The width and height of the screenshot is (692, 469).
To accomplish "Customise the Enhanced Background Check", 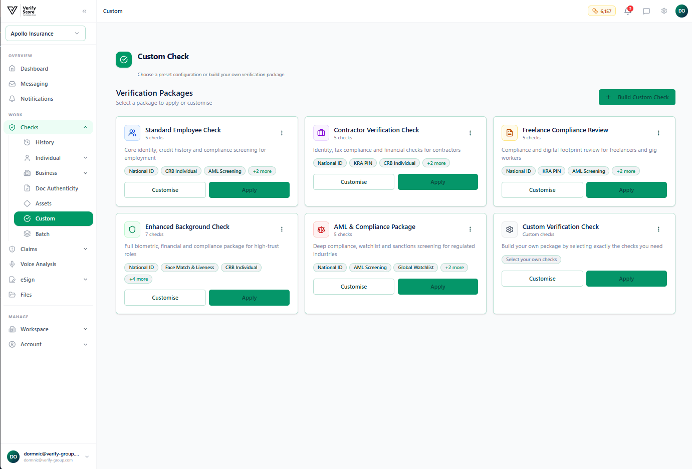I will 165,298.
